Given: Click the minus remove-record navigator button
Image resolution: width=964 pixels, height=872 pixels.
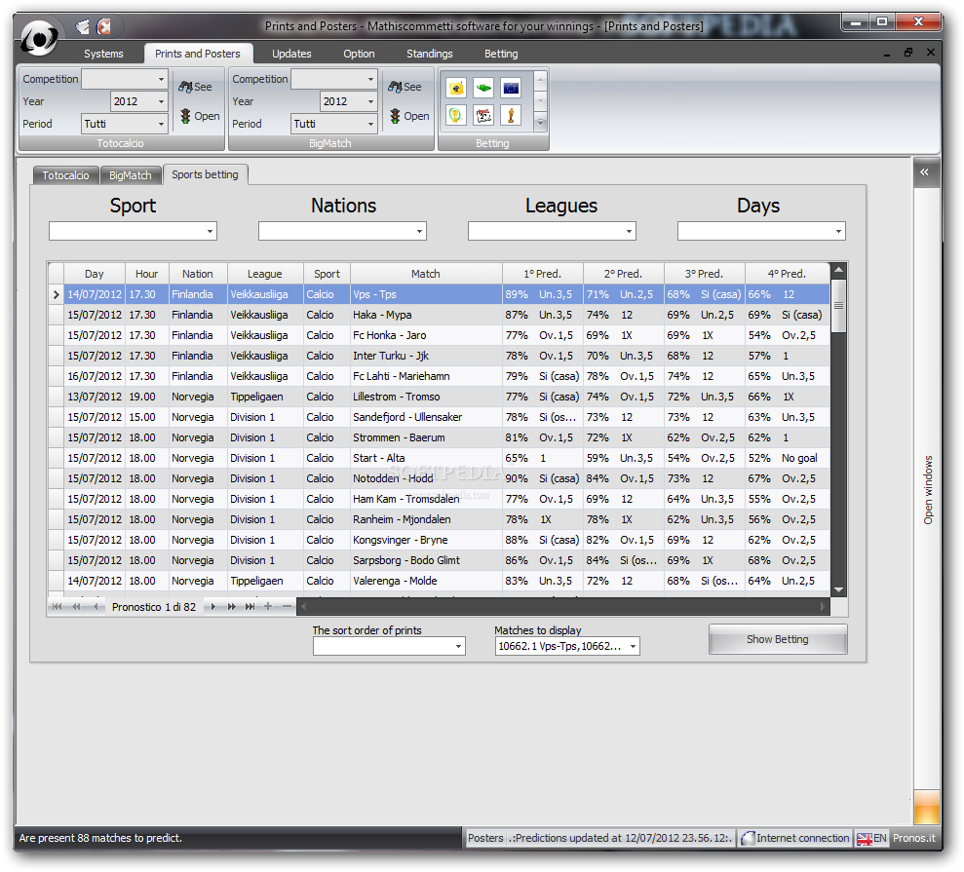Looking at the screenshot, I should (287, 607).
